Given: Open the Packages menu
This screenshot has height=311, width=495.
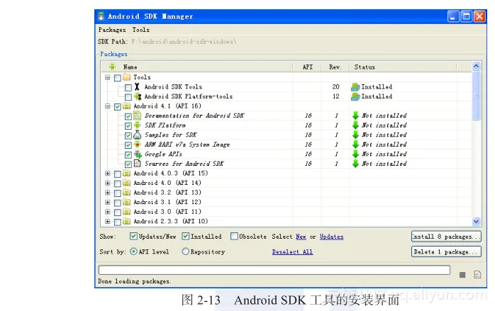Looking at the screenshot, I should (112, 30).
